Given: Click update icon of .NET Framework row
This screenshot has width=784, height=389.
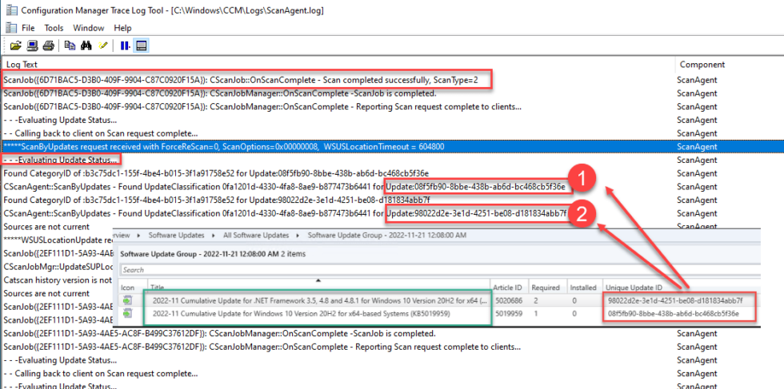Looking at the screenshot, I should [x=129, y=300].
